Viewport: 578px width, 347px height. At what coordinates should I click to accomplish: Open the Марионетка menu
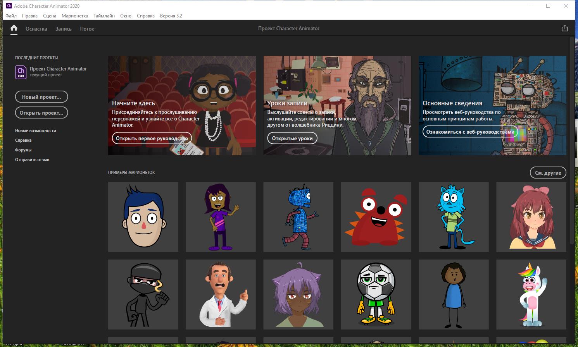pos(75,16)
